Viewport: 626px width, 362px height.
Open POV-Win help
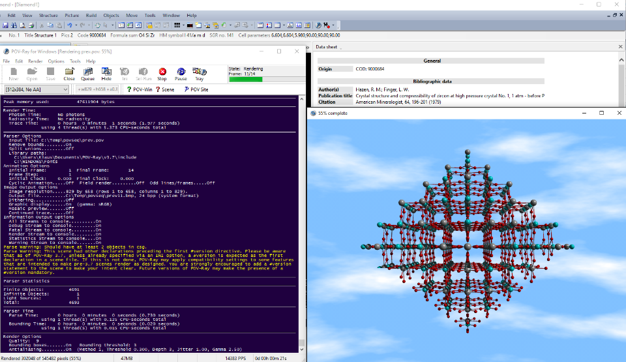coord(140,89)
